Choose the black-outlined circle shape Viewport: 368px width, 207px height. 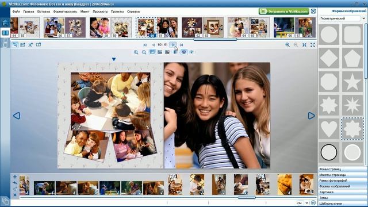tap(329, 152)
